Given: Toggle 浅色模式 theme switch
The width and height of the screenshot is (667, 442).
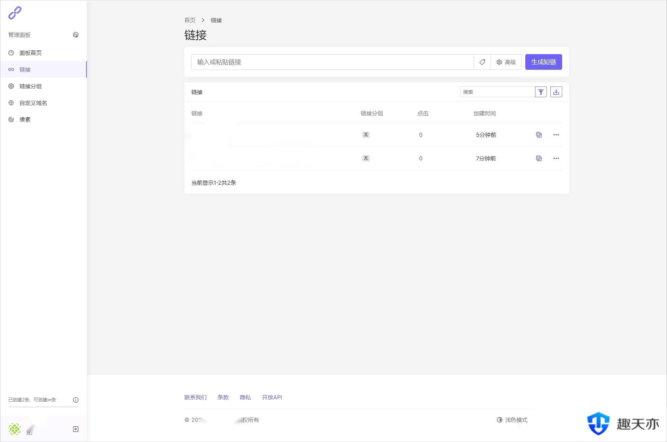Looking at the screenshot, I should point(512,420).
